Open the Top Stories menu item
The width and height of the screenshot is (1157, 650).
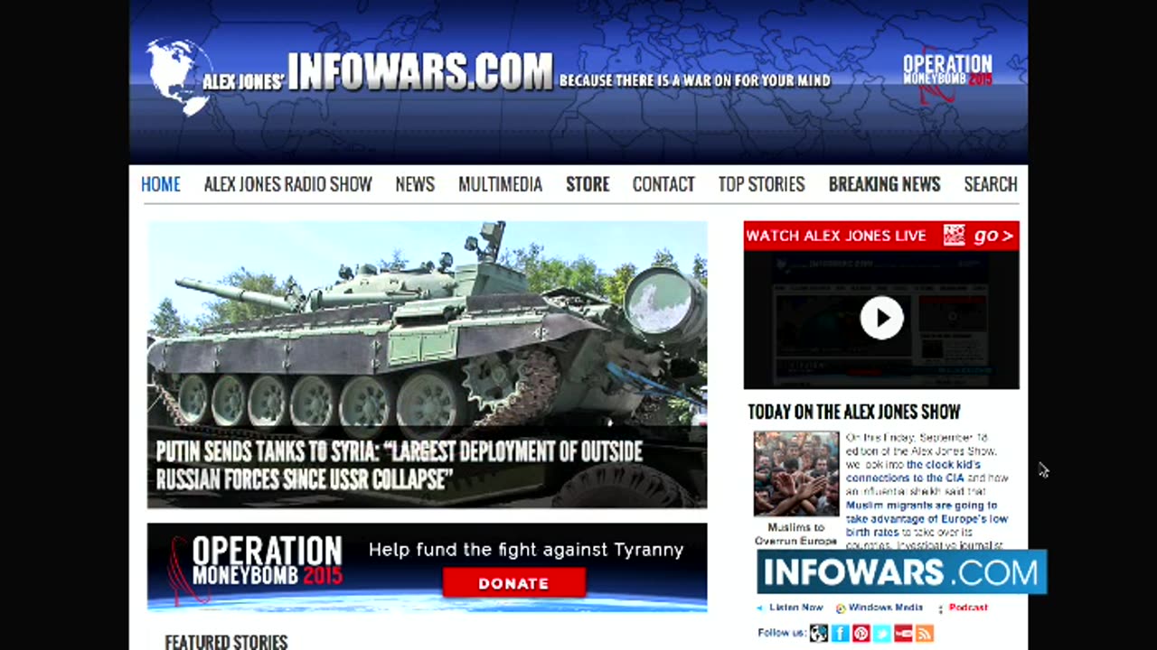coord(761,184)
